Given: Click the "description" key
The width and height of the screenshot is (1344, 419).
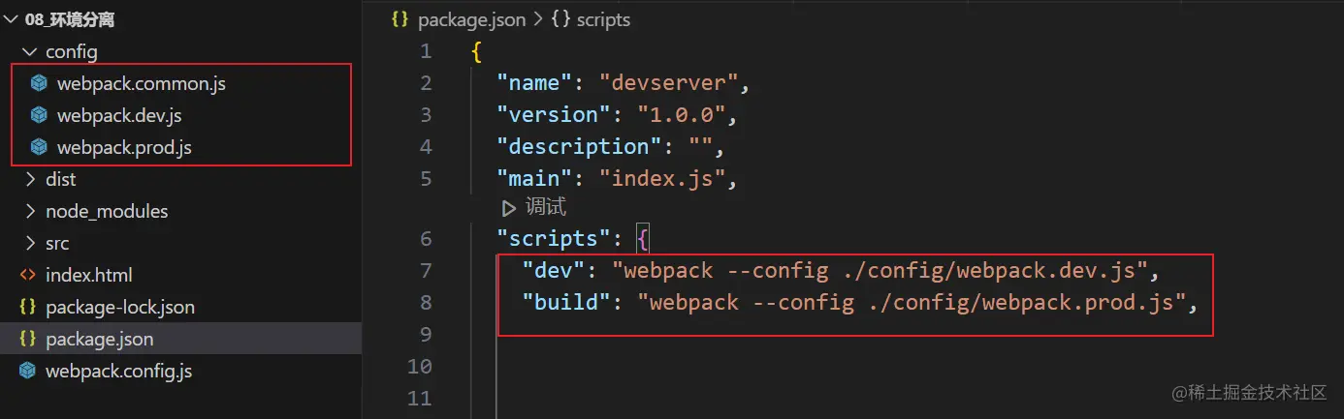Looking at the screenshot, I should pyautogui.click(x=580, y=146).
